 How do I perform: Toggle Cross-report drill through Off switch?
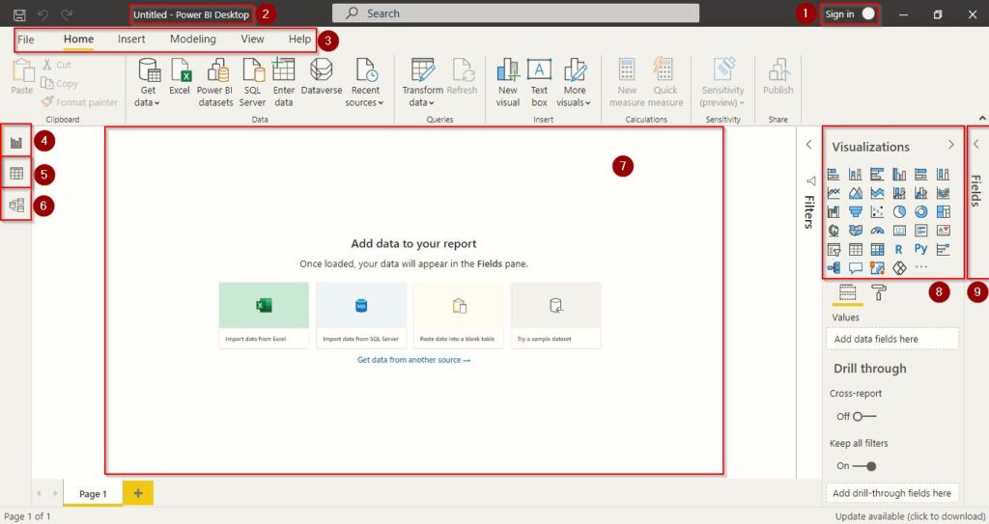[864, 416]
